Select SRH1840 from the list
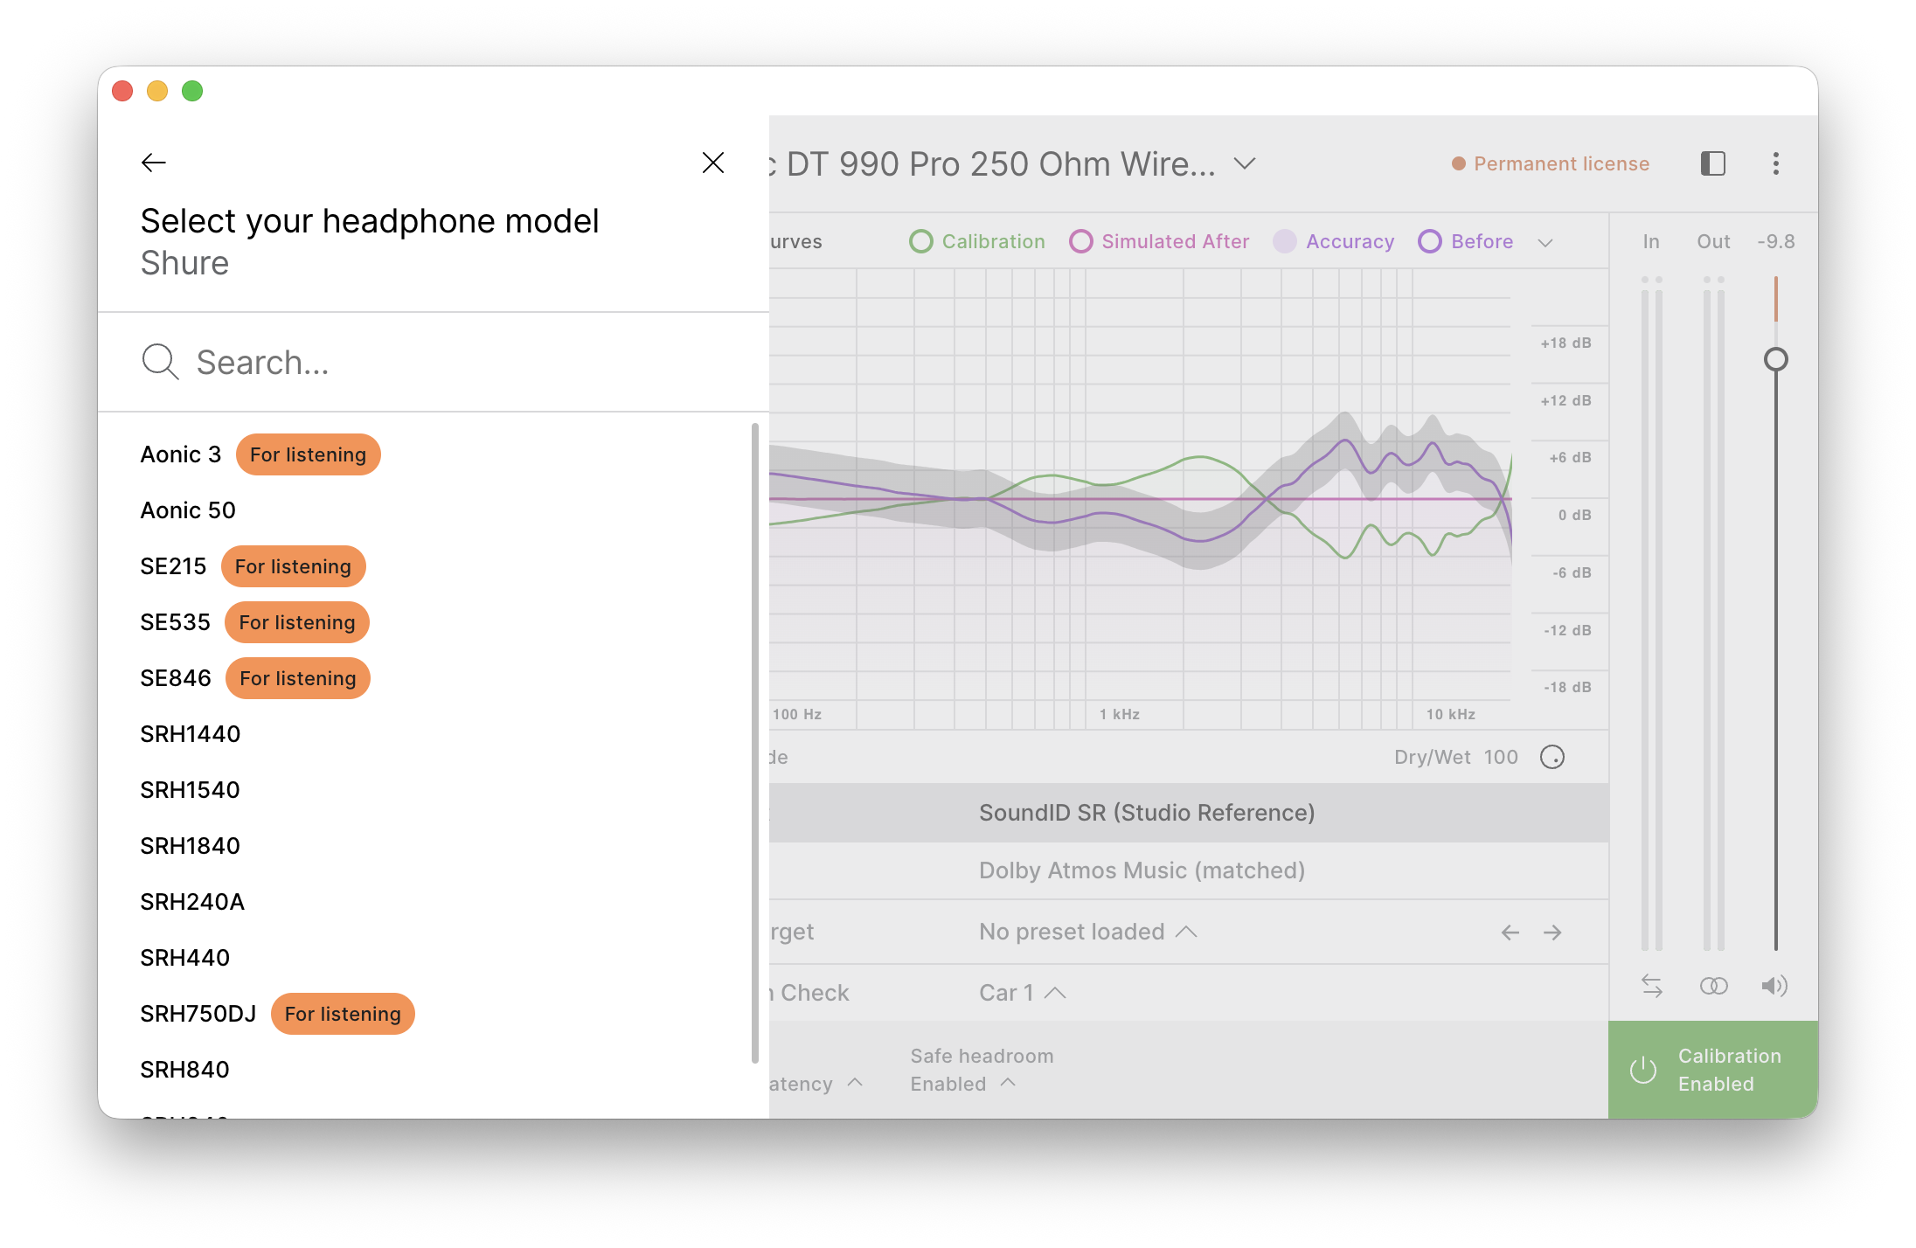 [190, 846]
